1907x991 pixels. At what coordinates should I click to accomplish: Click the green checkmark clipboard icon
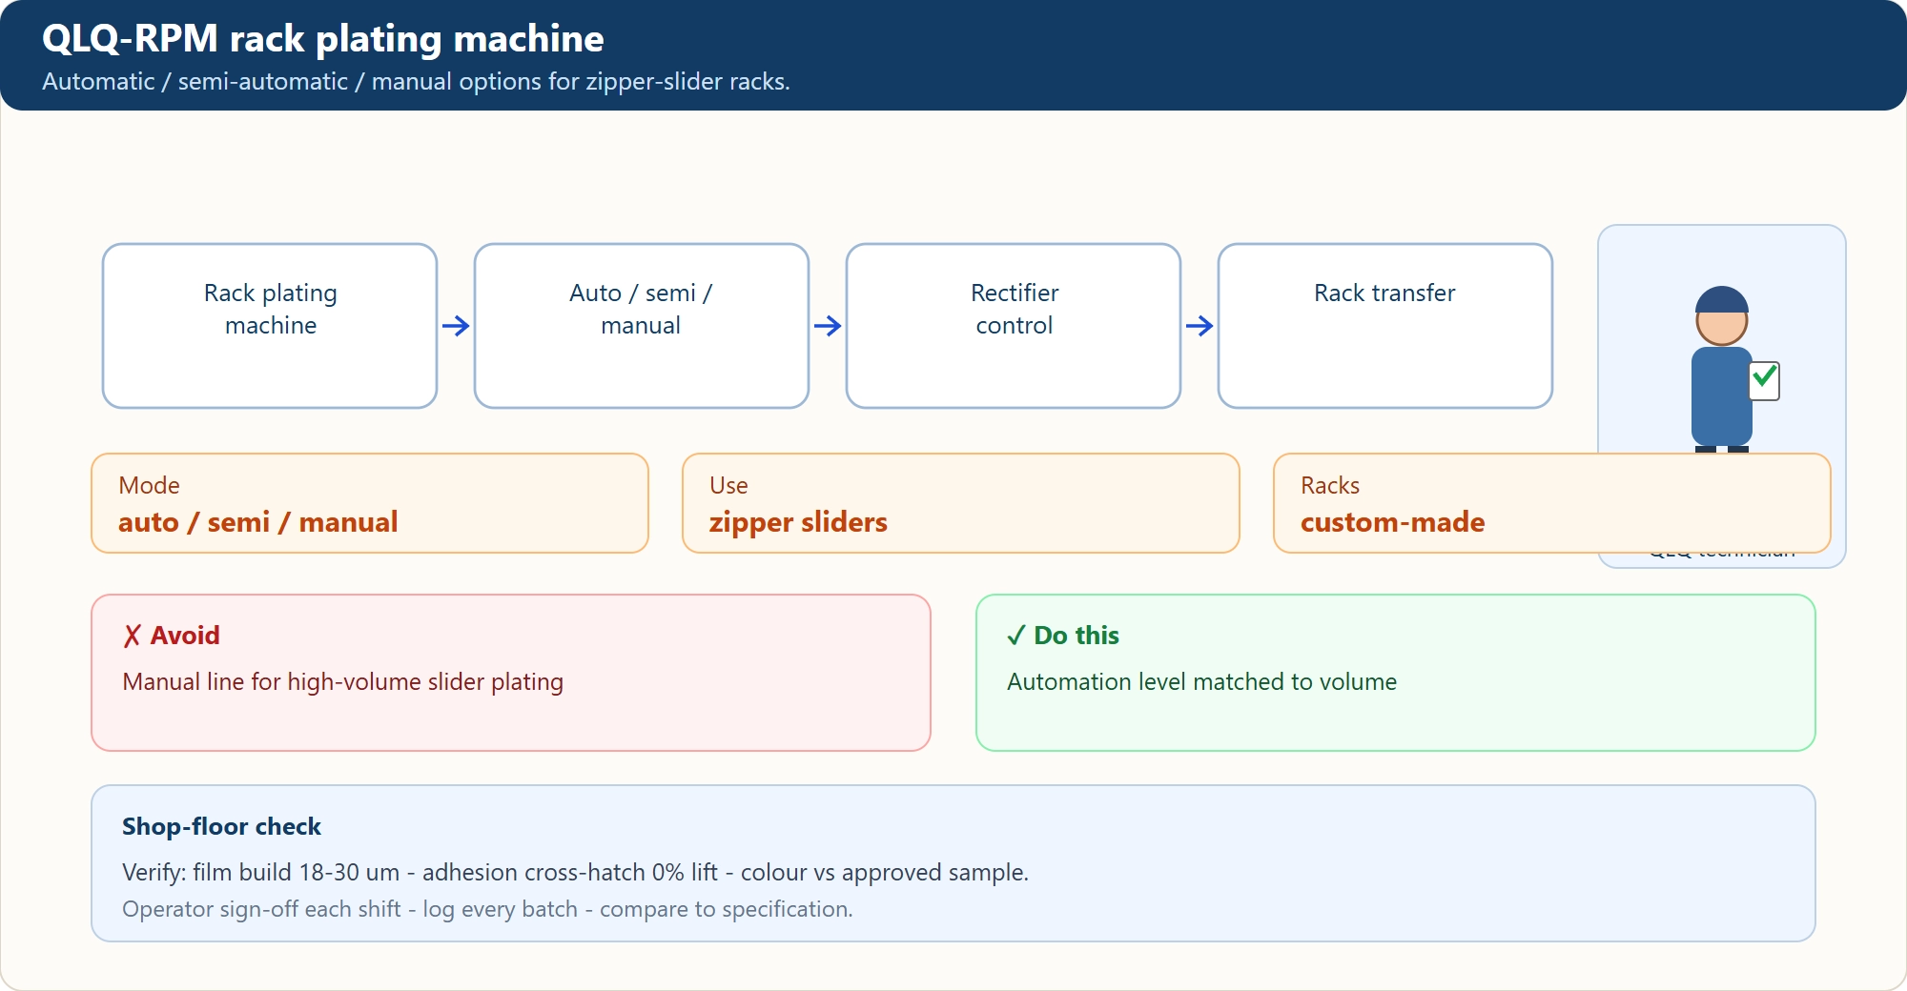pyautogui.click(x=1765, y=380)
